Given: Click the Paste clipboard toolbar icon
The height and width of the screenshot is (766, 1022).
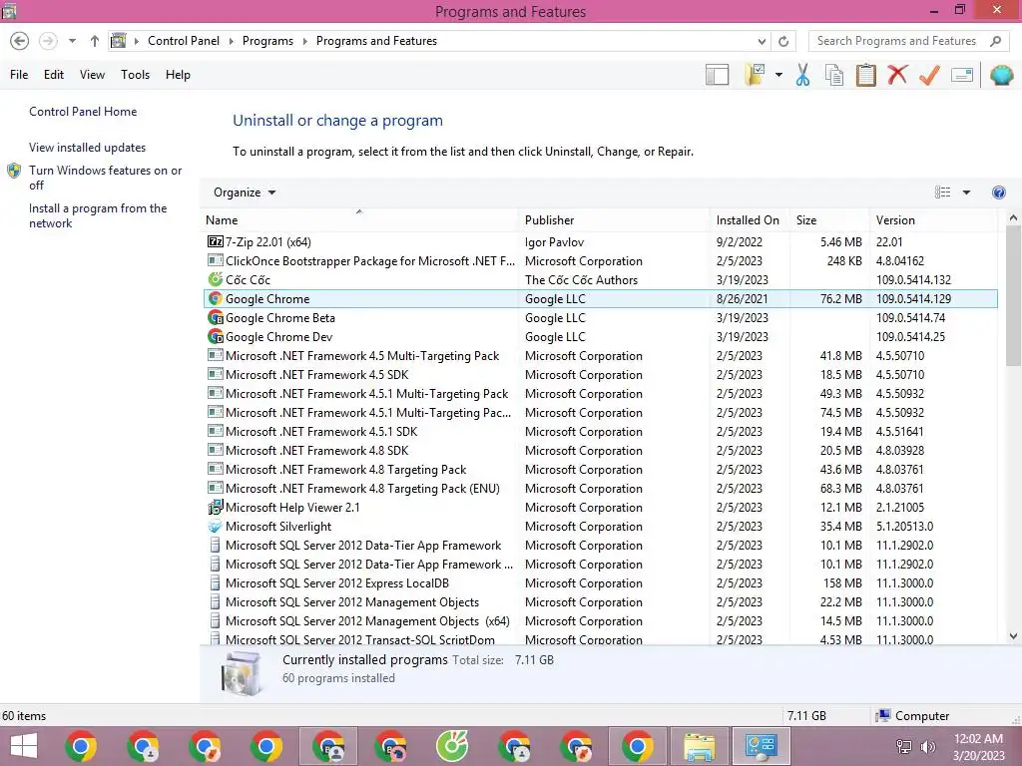Looking at the screenshot, I should pos(865,75).
